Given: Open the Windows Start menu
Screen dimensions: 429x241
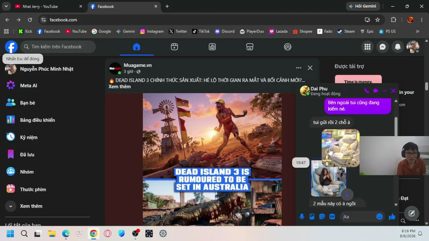Looking at the screenshot, I should click(x=10, y=234).
